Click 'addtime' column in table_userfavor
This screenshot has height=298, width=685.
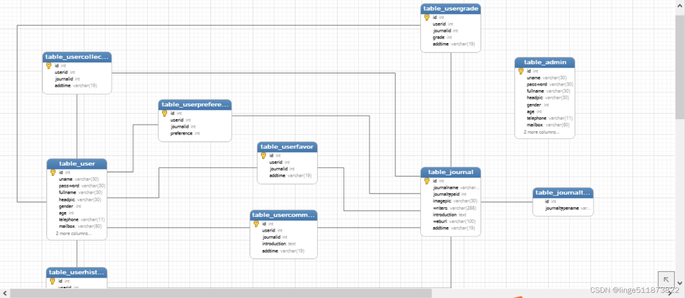(x=290, y=176)
